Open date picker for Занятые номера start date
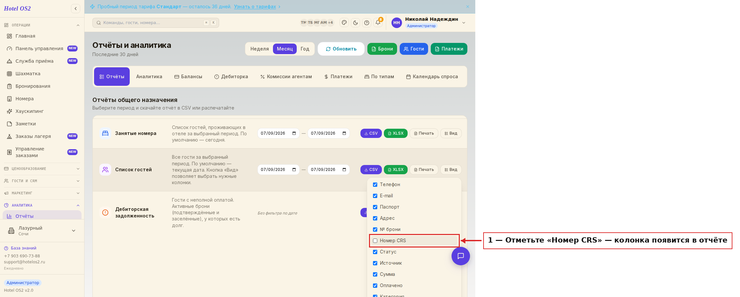Screen dimensions: 740x297 (294, 133)
